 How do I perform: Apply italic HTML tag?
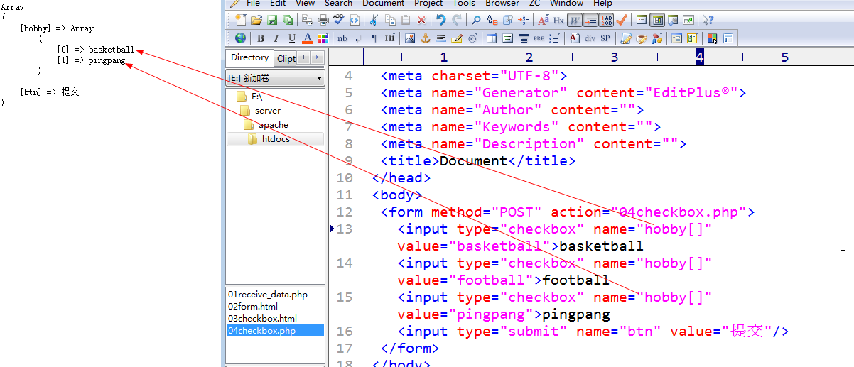coord(276,38)
